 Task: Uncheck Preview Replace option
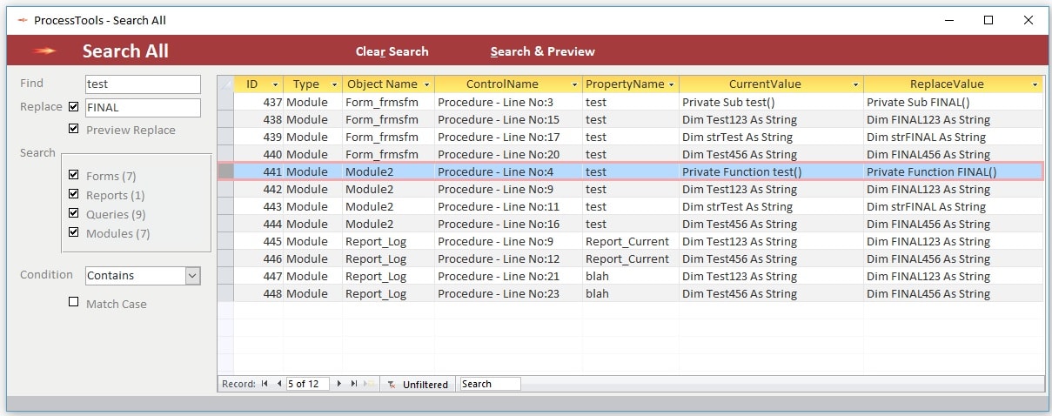pos(73,129)
